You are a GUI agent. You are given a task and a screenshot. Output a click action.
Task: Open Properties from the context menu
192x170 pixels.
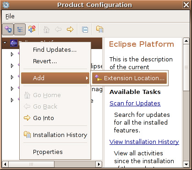pos(55,152)
